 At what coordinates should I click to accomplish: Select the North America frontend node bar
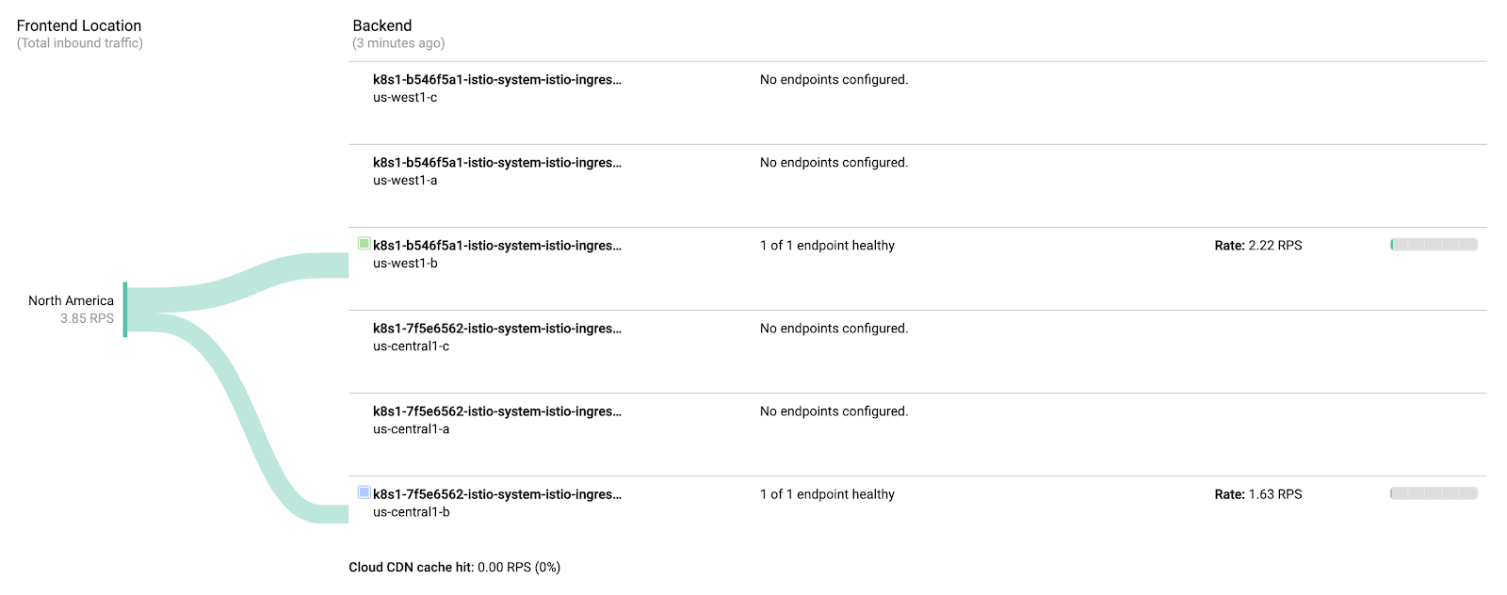(x=124, y=309)
